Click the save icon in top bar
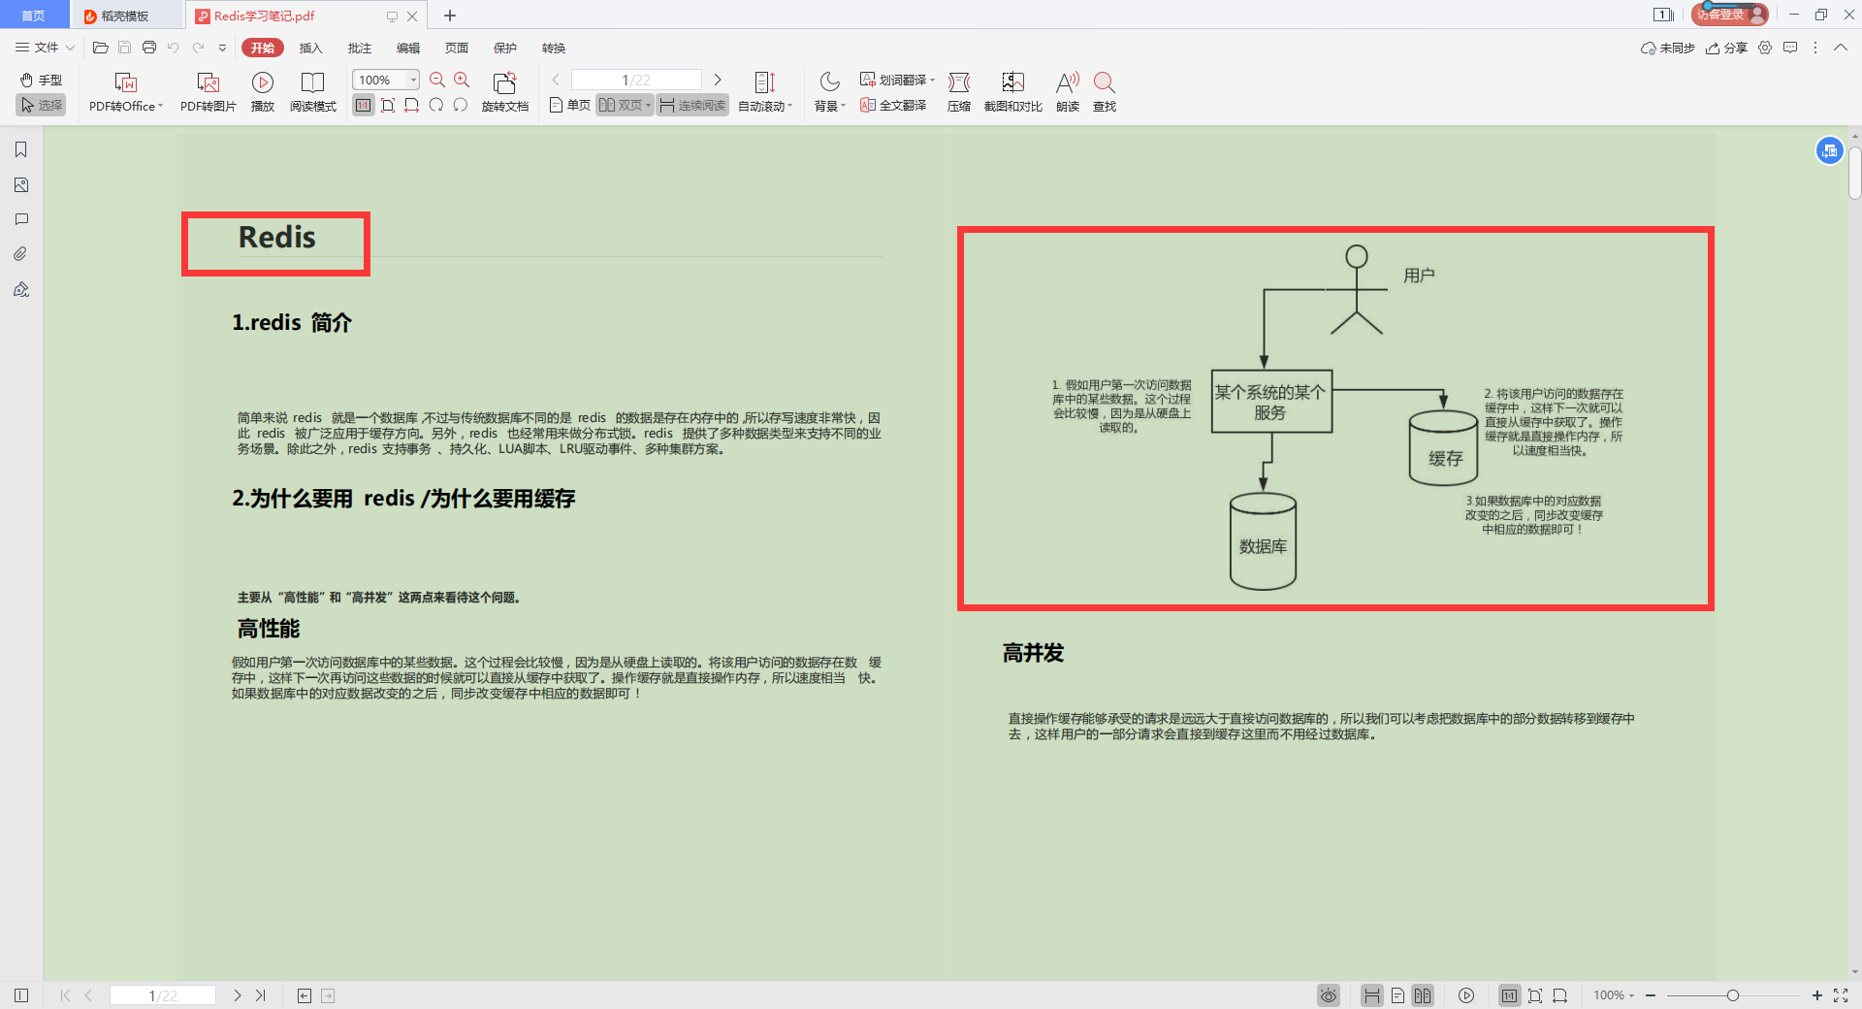This screenshot has height=1009, width=1862. [125, 48]
